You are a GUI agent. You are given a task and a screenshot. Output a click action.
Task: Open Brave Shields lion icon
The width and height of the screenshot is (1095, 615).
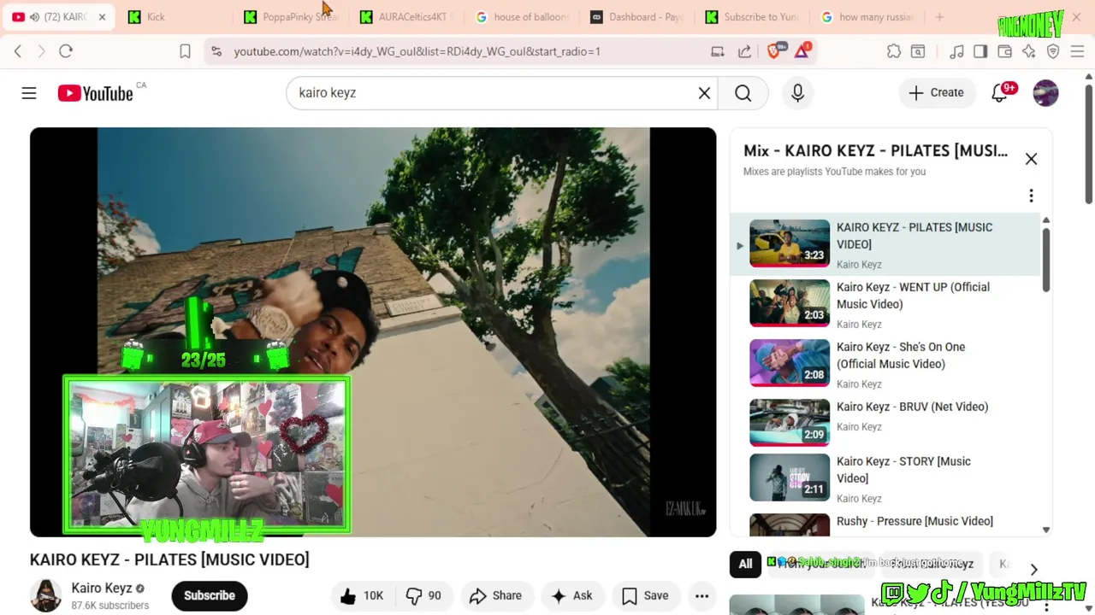tap(775, 51)
